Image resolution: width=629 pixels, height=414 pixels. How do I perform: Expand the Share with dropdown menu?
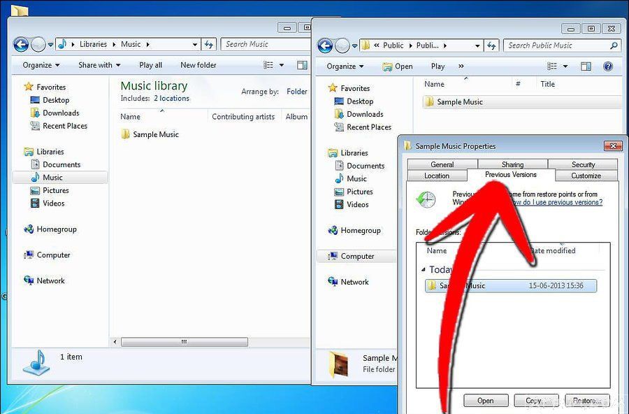(x=99, y=65)
